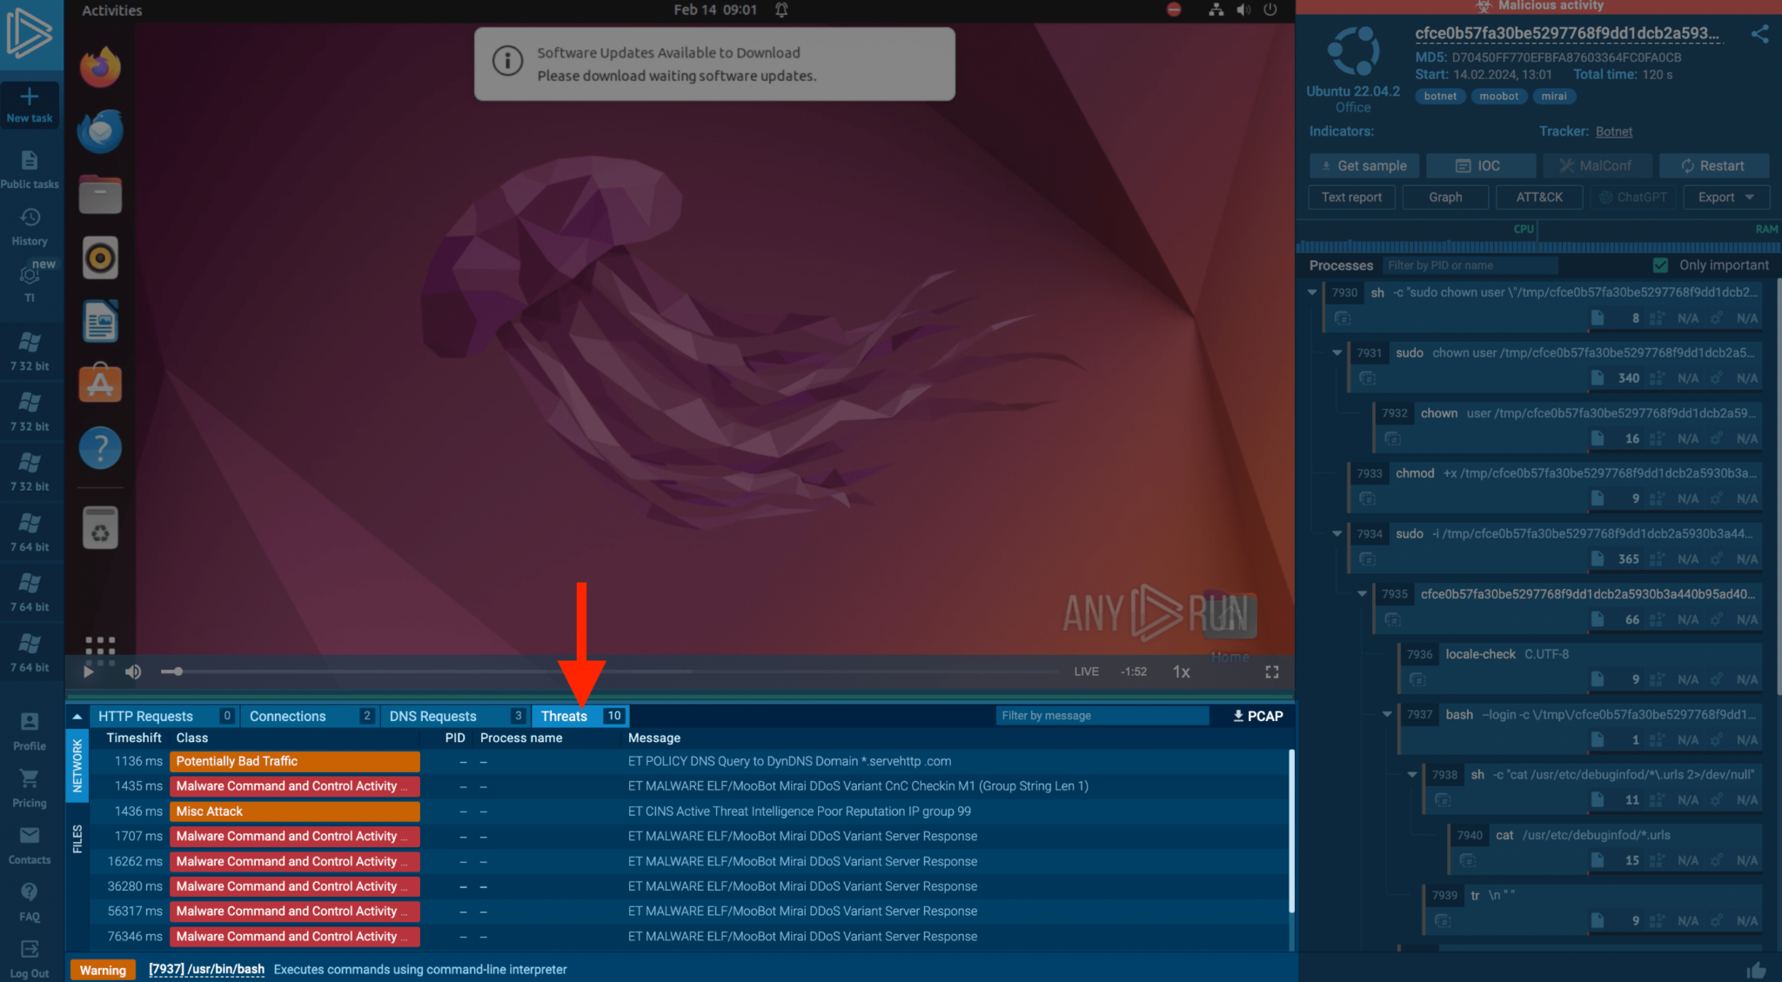Change the 1x playback speed
Screen dimensions: 1782x982
(x=1181, y=671)
